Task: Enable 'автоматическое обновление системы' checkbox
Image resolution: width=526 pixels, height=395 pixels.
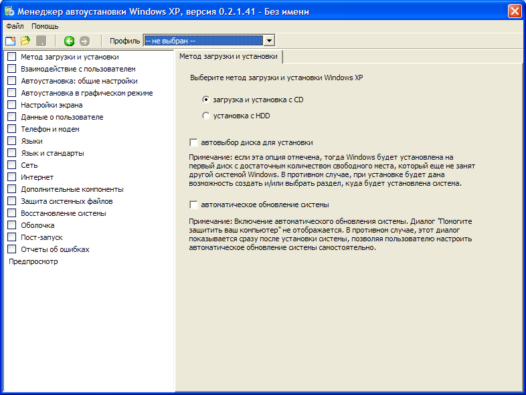Action: [x=193, y=205]
